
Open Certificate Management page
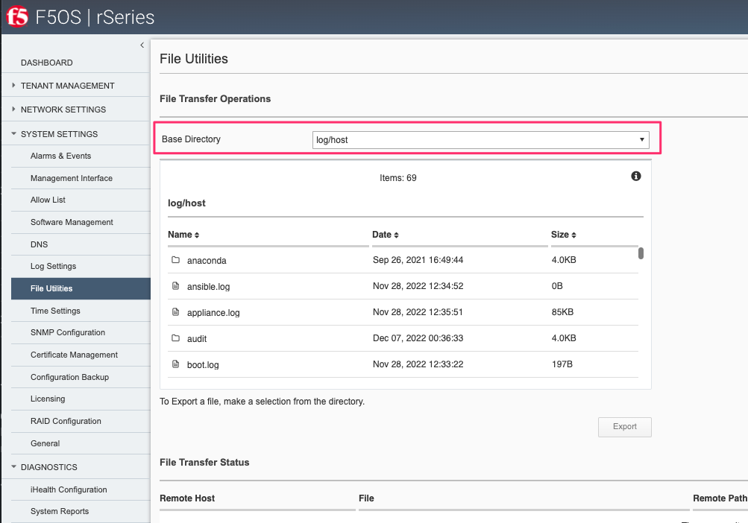click(x=74, y=355)
